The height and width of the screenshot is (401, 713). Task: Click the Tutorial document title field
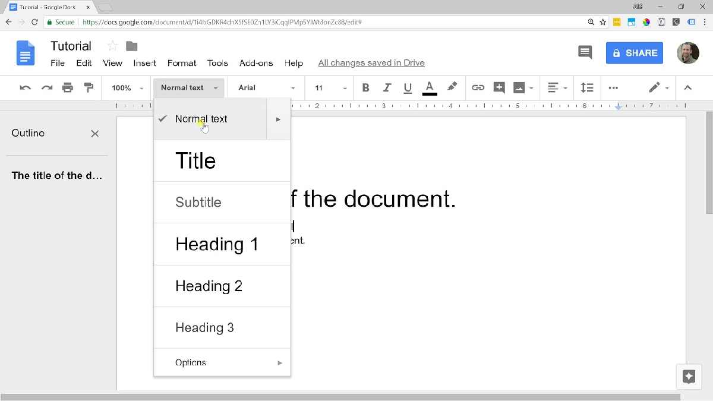71,46
